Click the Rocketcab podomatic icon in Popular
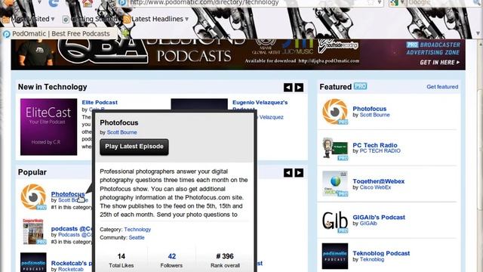 [33, 262]
